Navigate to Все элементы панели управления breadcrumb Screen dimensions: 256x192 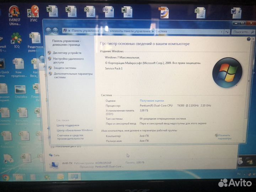(127, 31)
